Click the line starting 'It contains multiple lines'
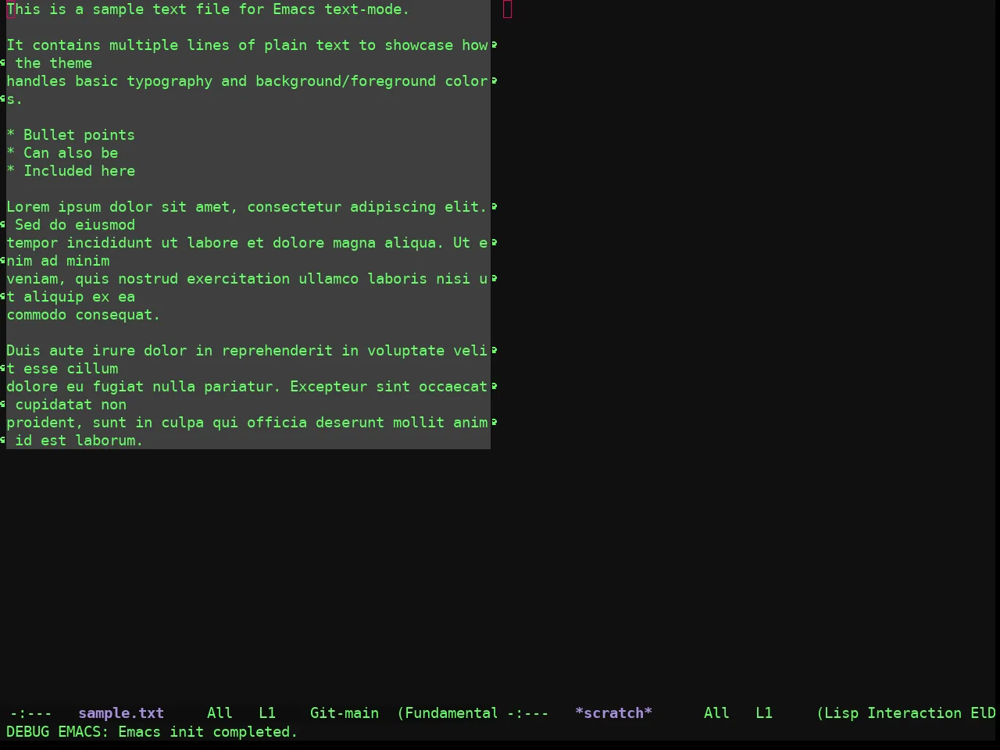This screenshot has width=1000, height=750. point(247,45)
